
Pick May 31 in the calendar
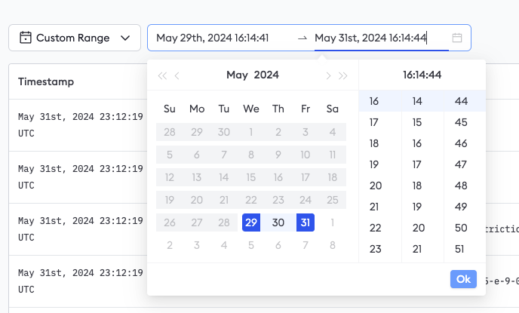[x=306, y=222]
